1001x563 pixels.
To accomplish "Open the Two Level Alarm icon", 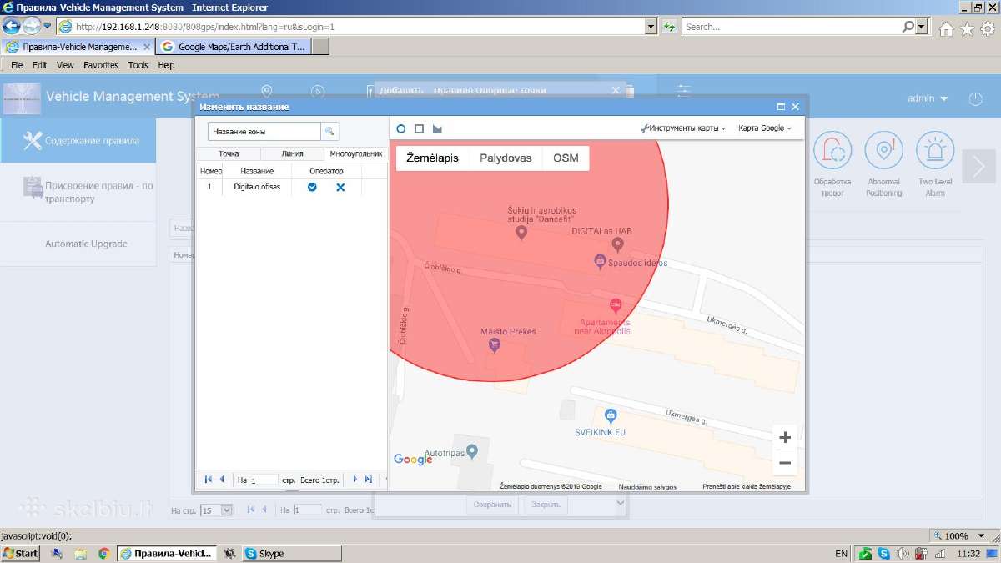I will tap(935, 150).
